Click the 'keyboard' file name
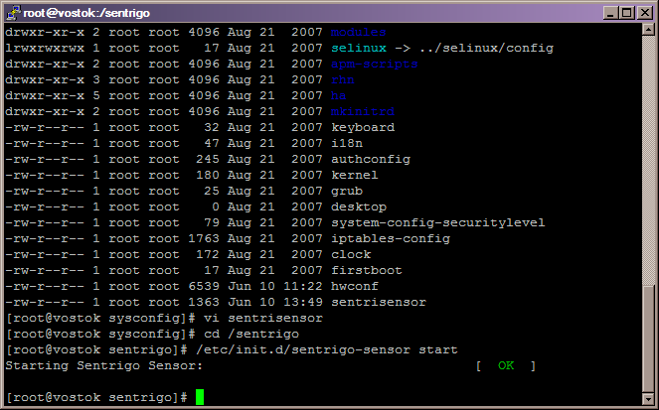This screenshot has width=659, height=410. click(x=362, y=128)
